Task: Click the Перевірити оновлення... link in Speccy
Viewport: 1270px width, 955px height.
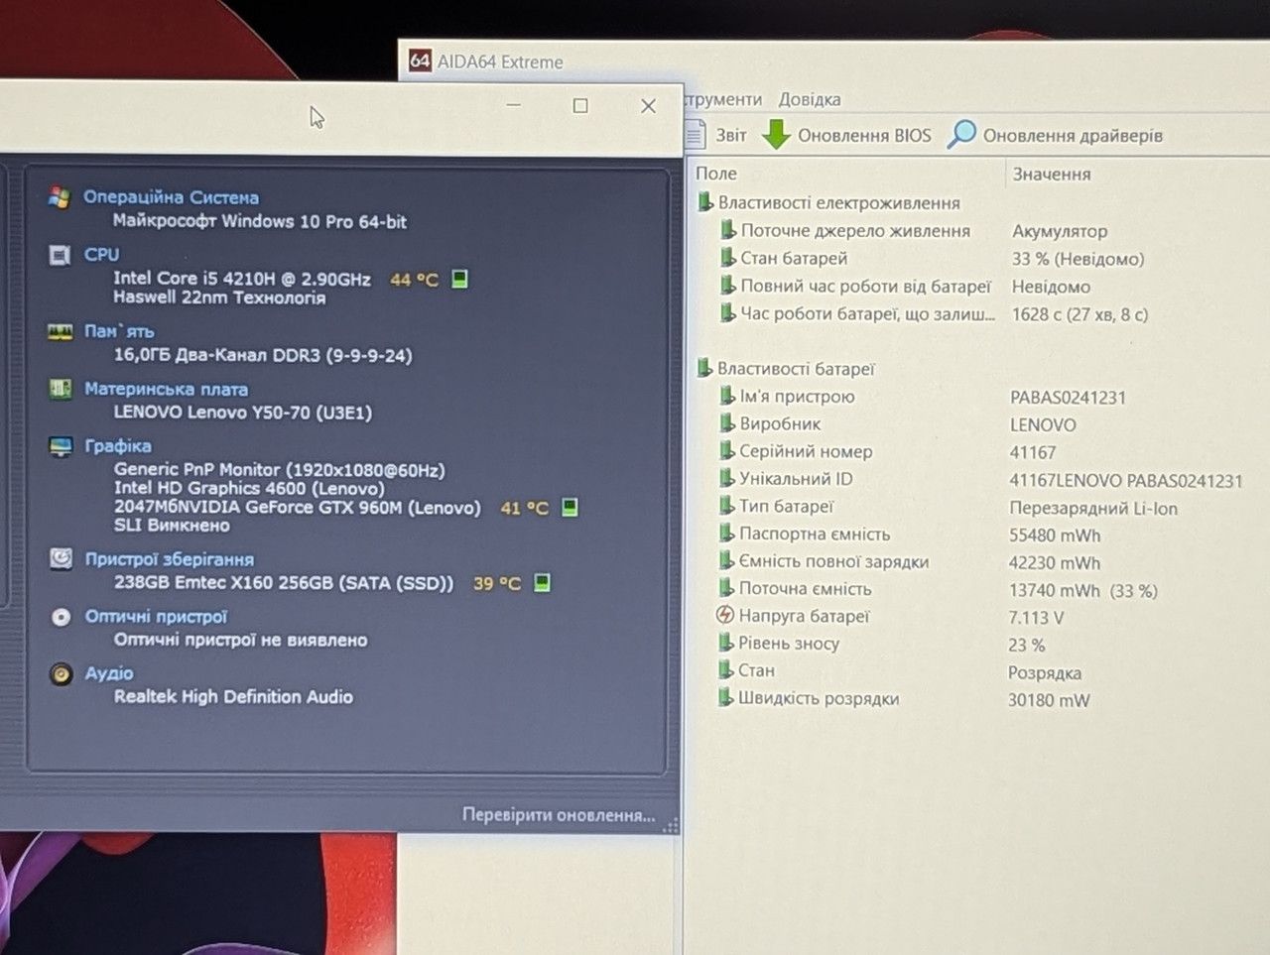Action: (x=559, y=815)
